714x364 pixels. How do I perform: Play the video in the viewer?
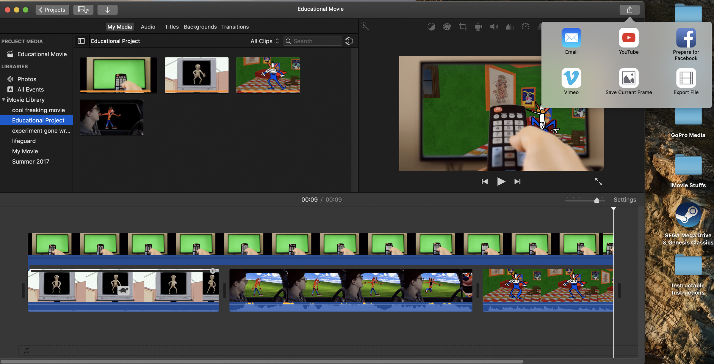click(501, 182)
